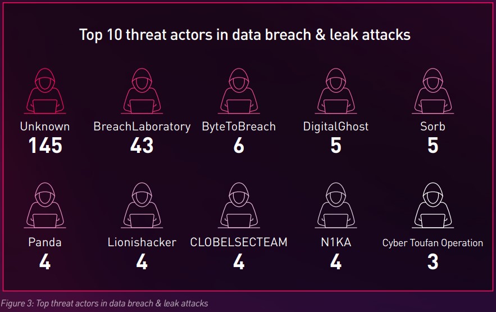Image resolution: width=496 pixels, height=312 pixels.
Task: Click the BreachLaboratory name label
Action: pyautogui.click(x=142, y=126)
